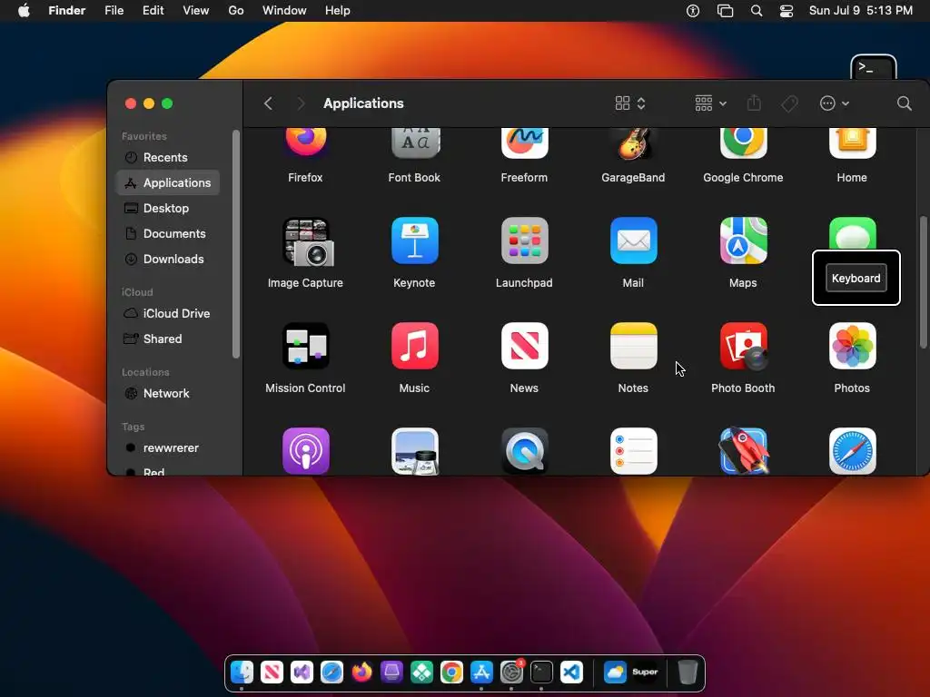This screenshot has width=930, height=697.
Task: Select the QuickTime Player app icon
Action: click(524, 451)
